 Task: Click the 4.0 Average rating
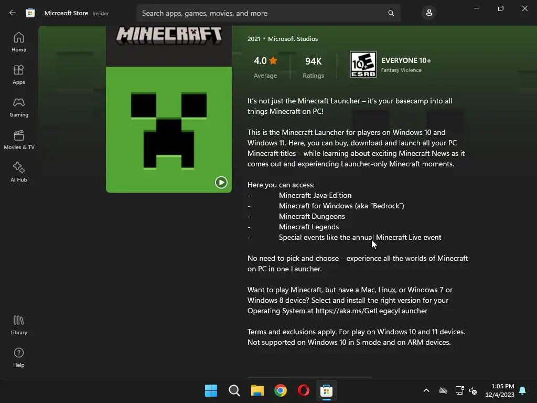265,68
